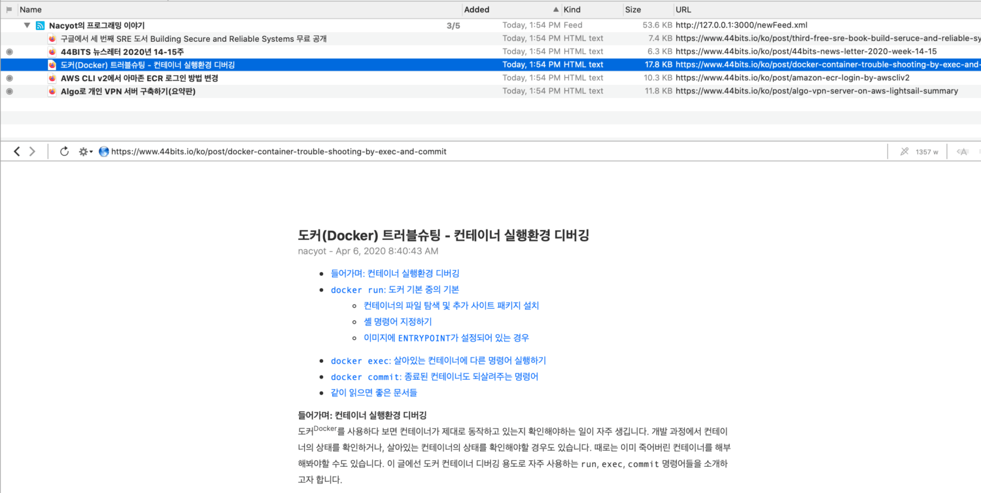Click the algo-vpn-server-on-aws-lightsail-summary URL cell
The height and width of the screenshot is (493, 981).
(x=817, y=91)
